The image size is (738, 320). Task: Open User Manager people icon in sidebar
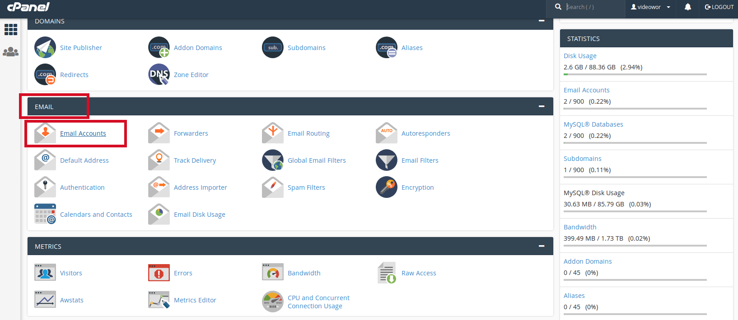[x=11, y=52]
